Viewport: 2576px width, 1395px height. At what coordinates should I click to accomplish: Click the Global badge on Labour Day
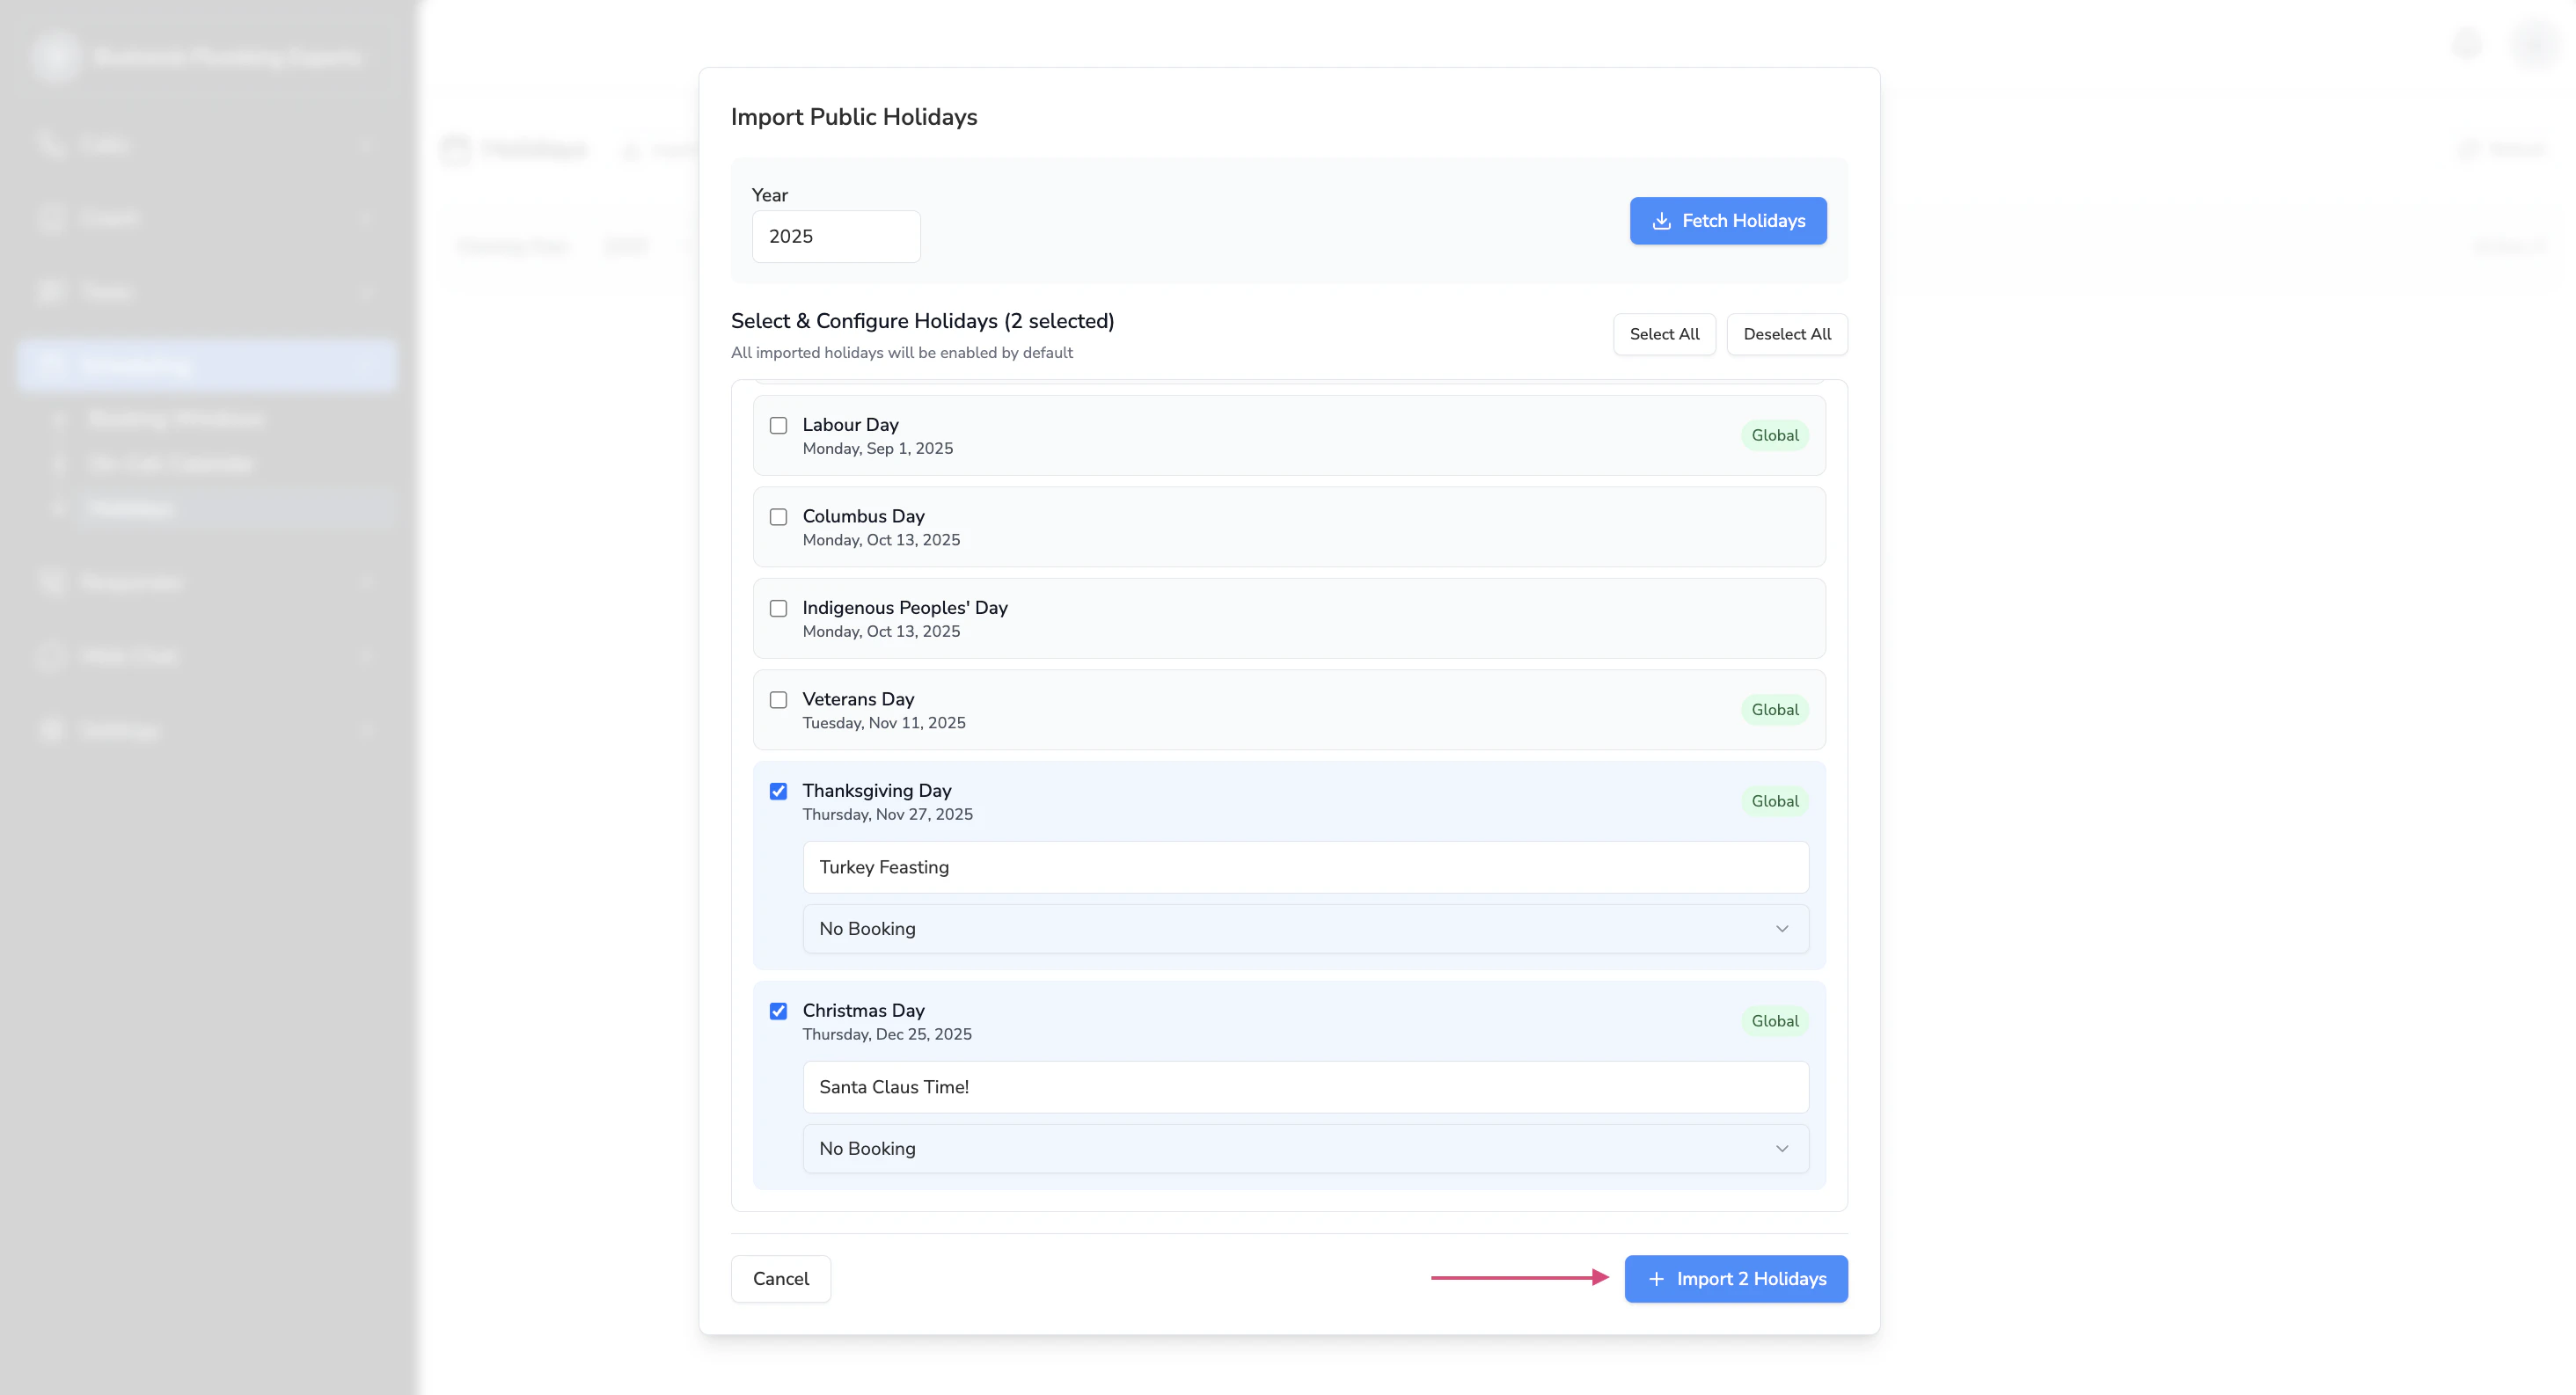[1774, 435]
